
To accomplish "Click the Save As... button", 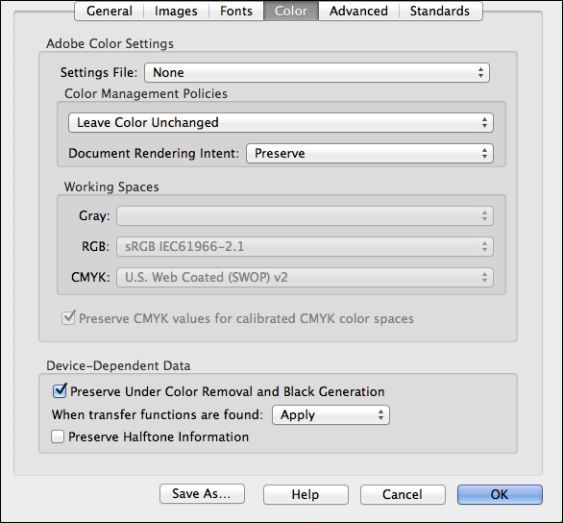I will (x=202, y=494).
